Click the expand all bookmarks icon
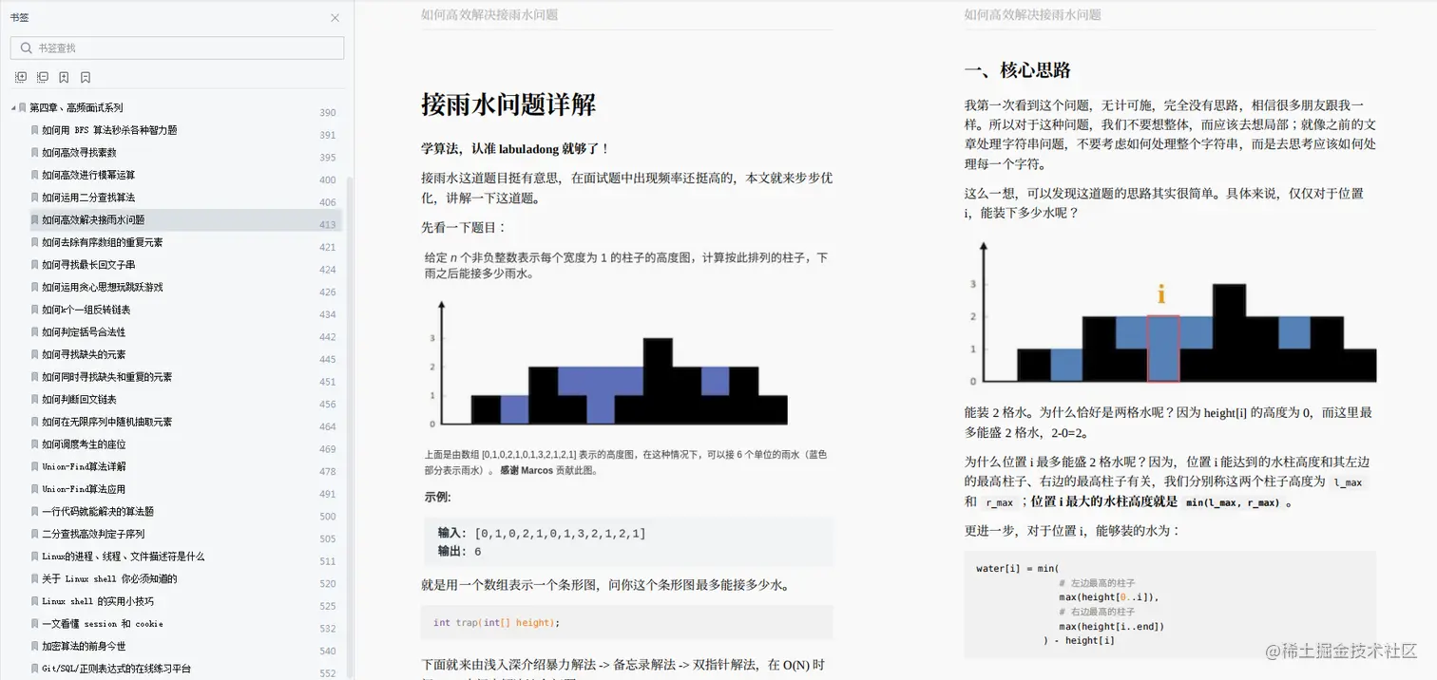1437x680 pixels. point(21,77)
